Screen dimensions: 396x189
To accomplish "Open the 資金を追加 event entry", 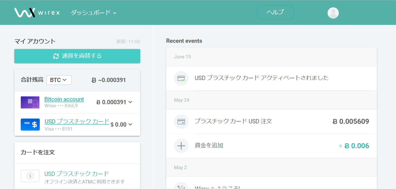I will coord(209,145).
